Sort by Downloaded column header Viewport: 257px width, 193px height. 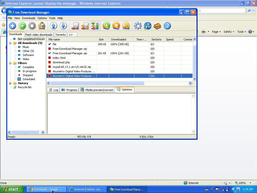pyautogui.click(x=121, y=39)
